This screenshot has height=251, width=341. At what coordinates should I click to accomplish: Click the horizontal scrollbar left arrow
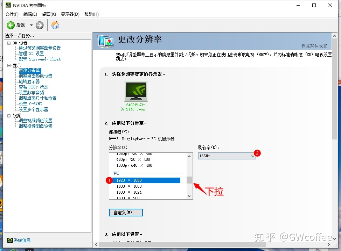(x=96, y=244)
